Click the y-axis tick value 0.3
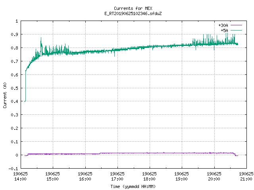Image resolution: width=254 pixels, height=190 pixels. click(x=14, y=115)
